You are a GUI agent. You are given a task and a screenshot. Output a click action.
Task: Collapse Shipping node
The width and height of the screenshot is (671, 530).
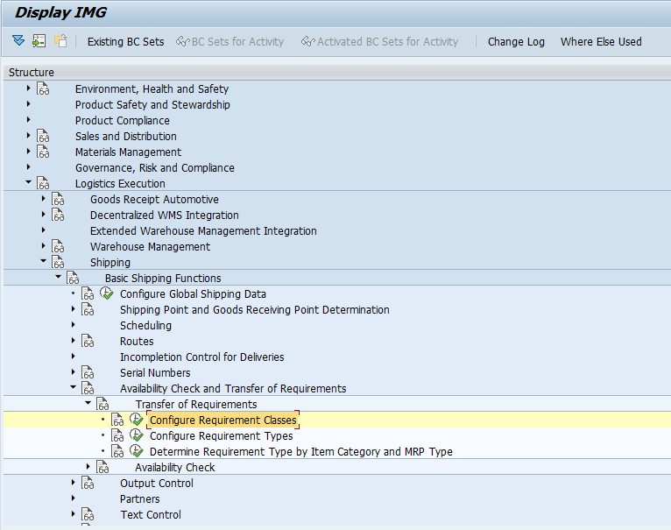click(x=44, y=261)
